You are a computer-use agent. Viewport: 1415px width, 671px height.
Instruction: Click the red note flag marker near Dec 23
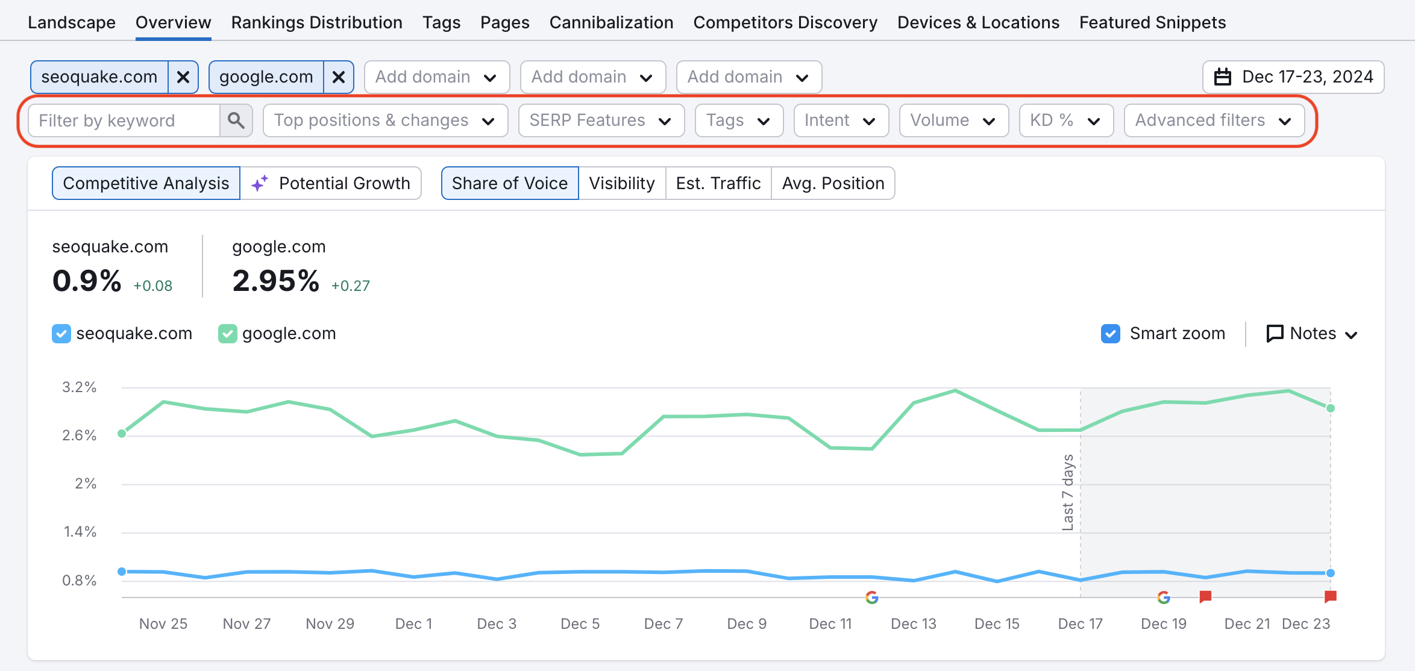pos(1329,596)
